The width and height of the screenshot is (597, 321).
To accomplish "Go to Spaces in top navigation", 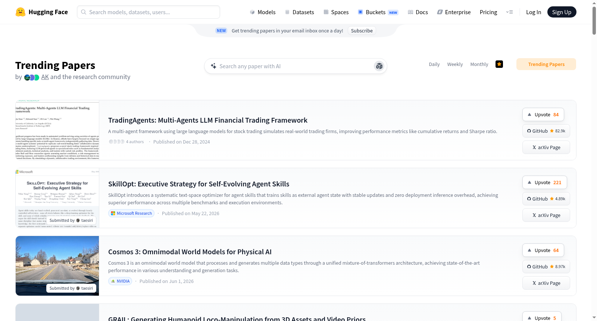I will coord(336,12).
